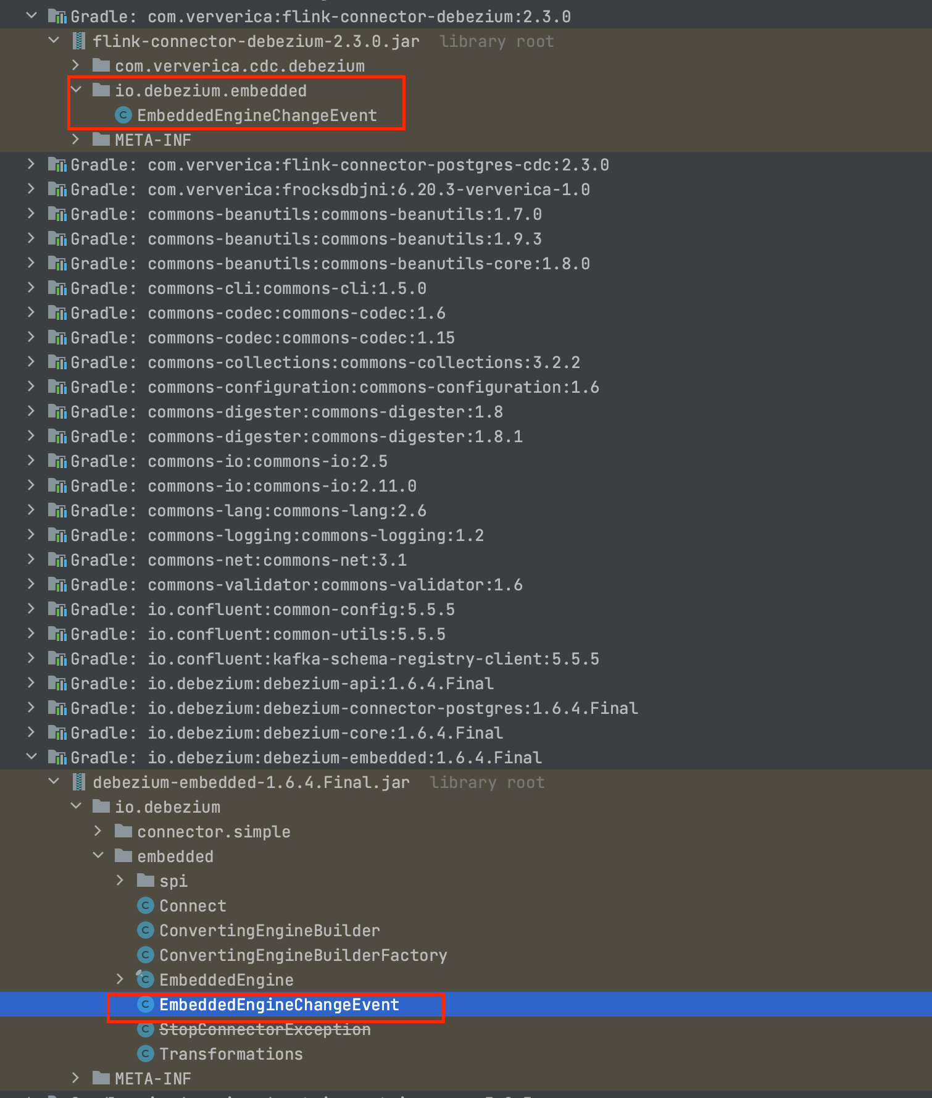Click library icon of debezium-api:1.6.4.Final
The width and height of the screenshot is (932, 1098).
click(57, 684)
